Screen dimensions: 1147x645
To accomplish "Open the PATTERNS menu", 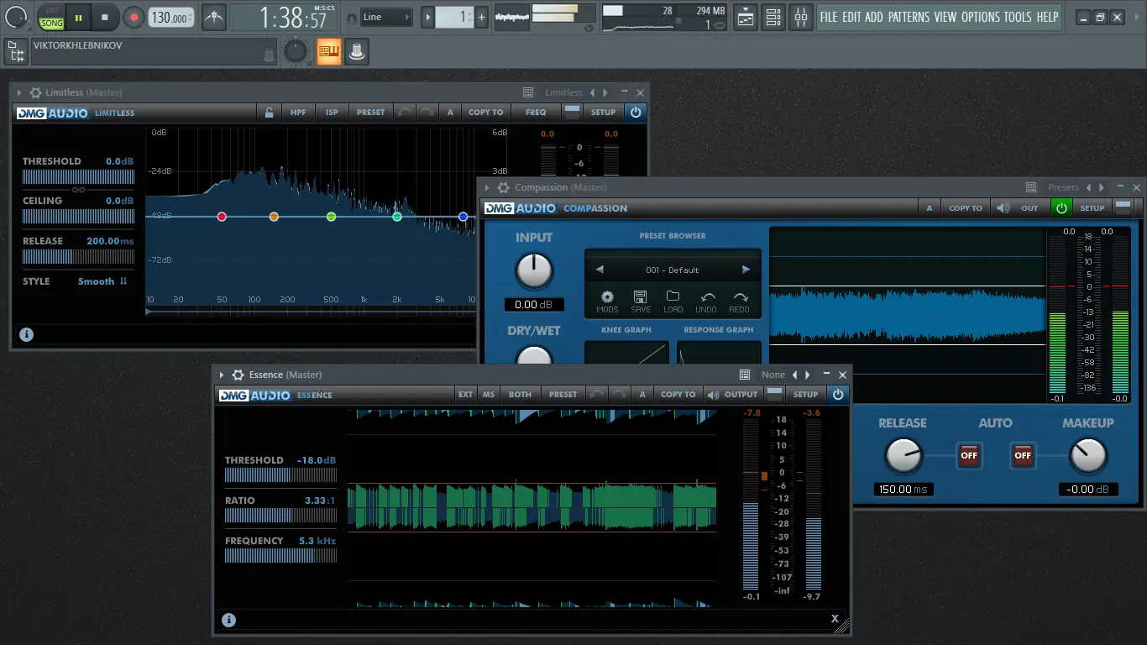I will click(x=909, y=17).
